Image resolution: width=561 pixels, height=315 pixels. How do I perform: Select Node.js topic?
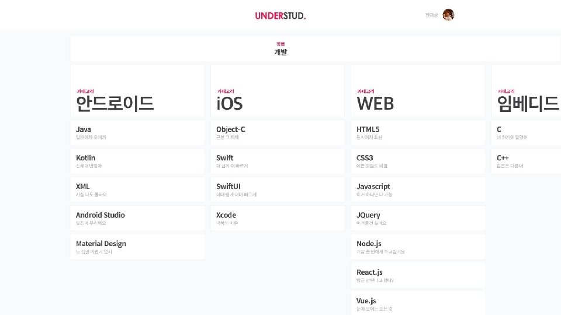tap(418, 247)
